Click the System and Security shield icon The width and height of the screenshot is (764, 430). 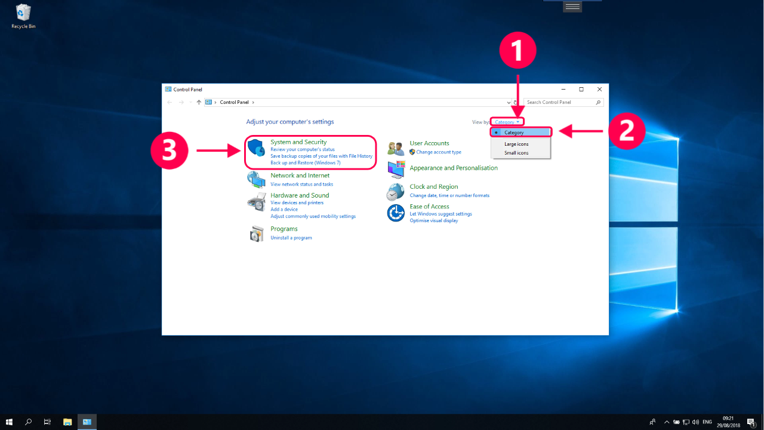tap(255, 148)
